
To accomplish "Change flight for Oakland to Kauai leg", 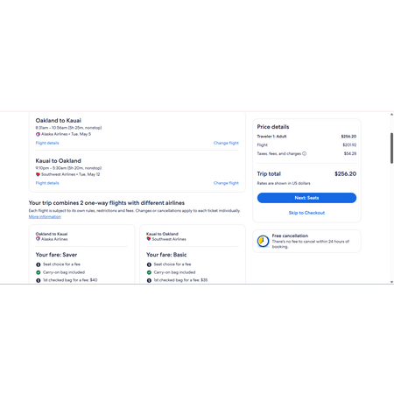I will pyautogui.click(x=226, y=143).
